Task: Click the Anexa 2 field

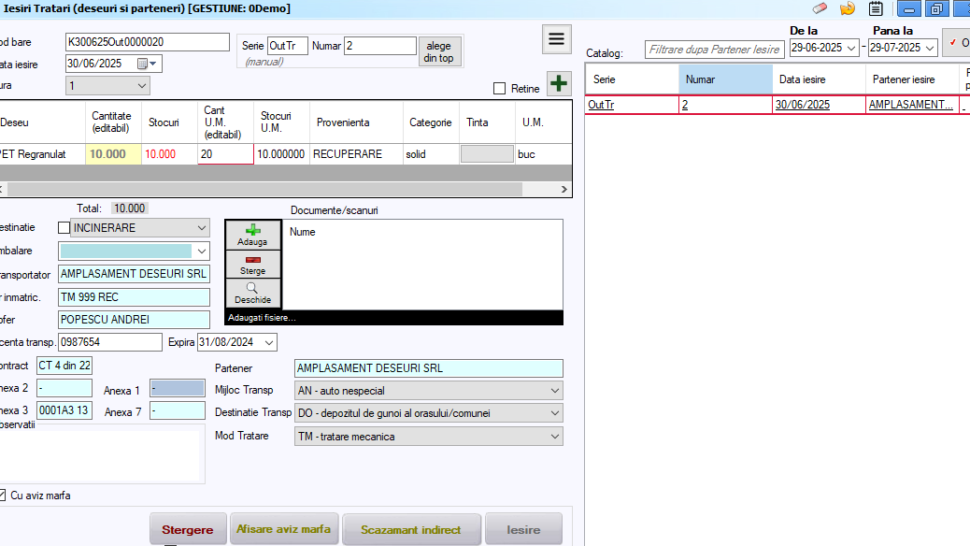Action: 64,388
